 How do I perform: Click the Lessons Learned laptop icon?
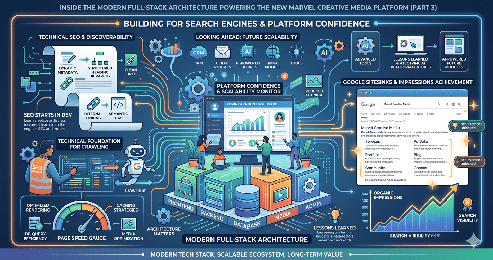pos(411,45)
